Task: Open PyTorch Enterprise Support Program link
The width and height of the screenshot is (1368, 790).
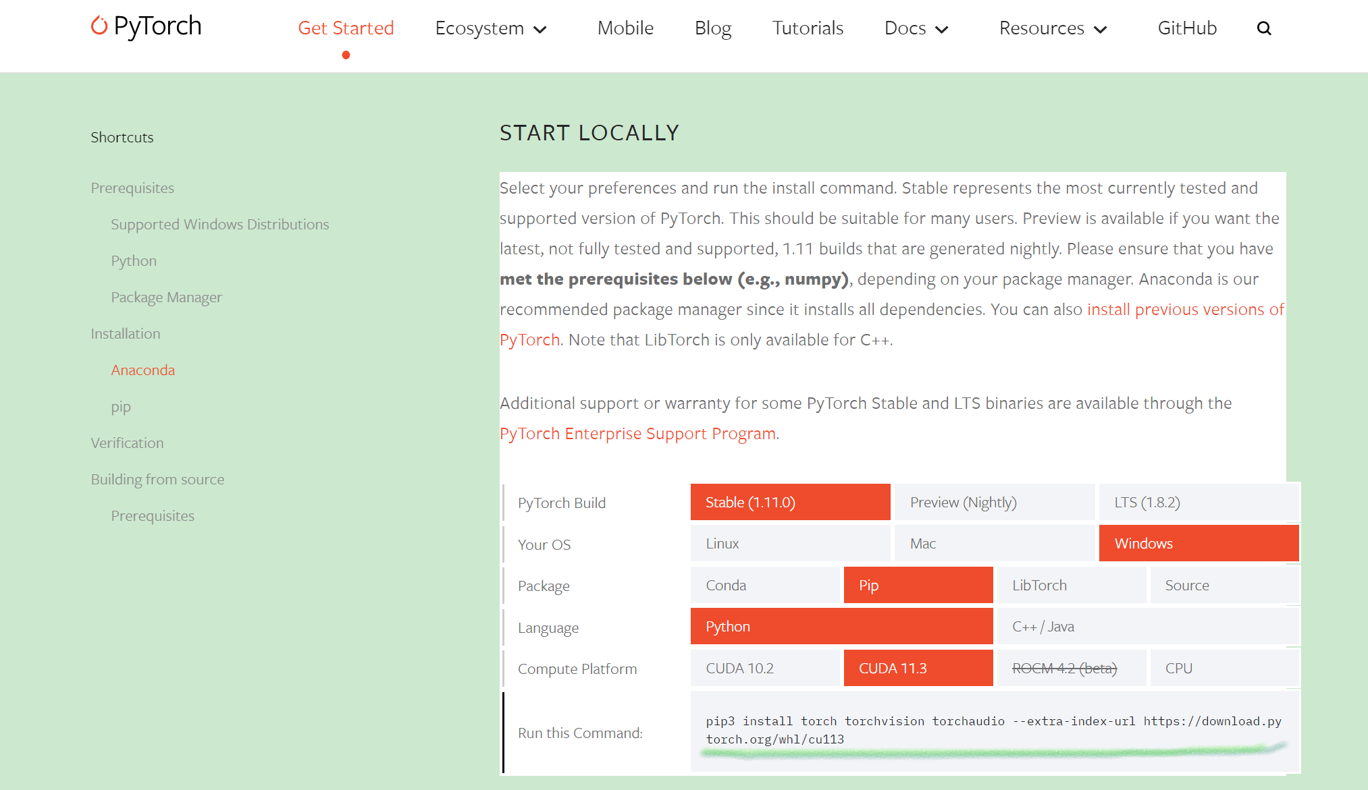Action: pyautogui.click(x=637, y=434)
